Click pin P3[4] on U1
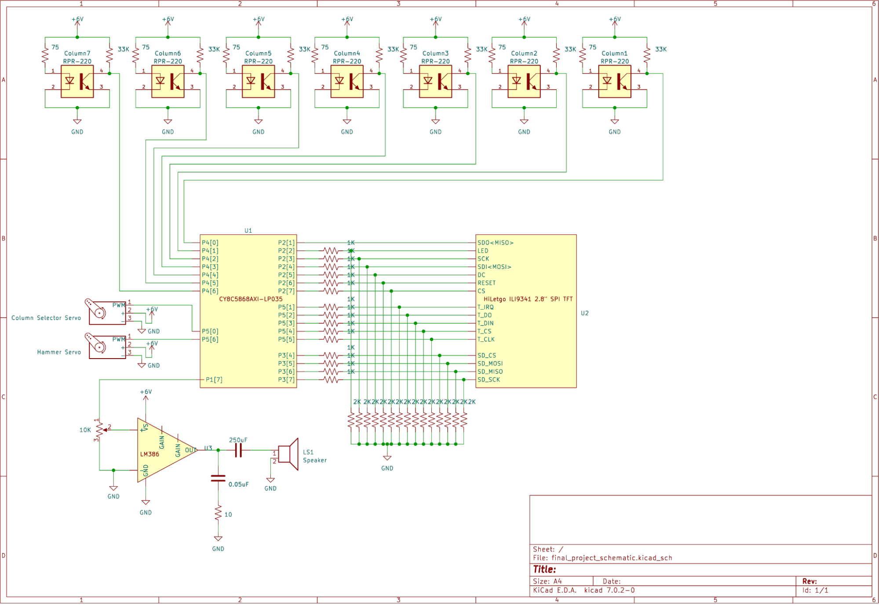Viewport: 879px width, 605px height. [286, 356]
